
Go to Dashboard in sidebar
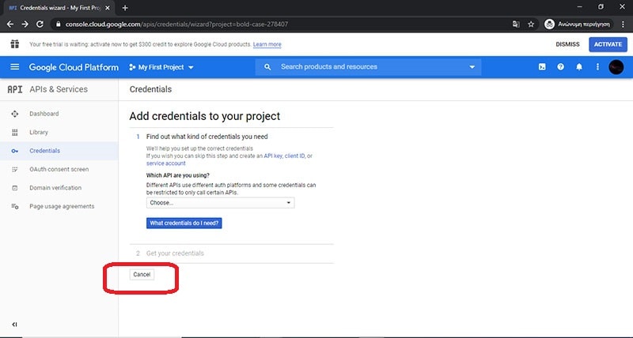pos(44,114)
